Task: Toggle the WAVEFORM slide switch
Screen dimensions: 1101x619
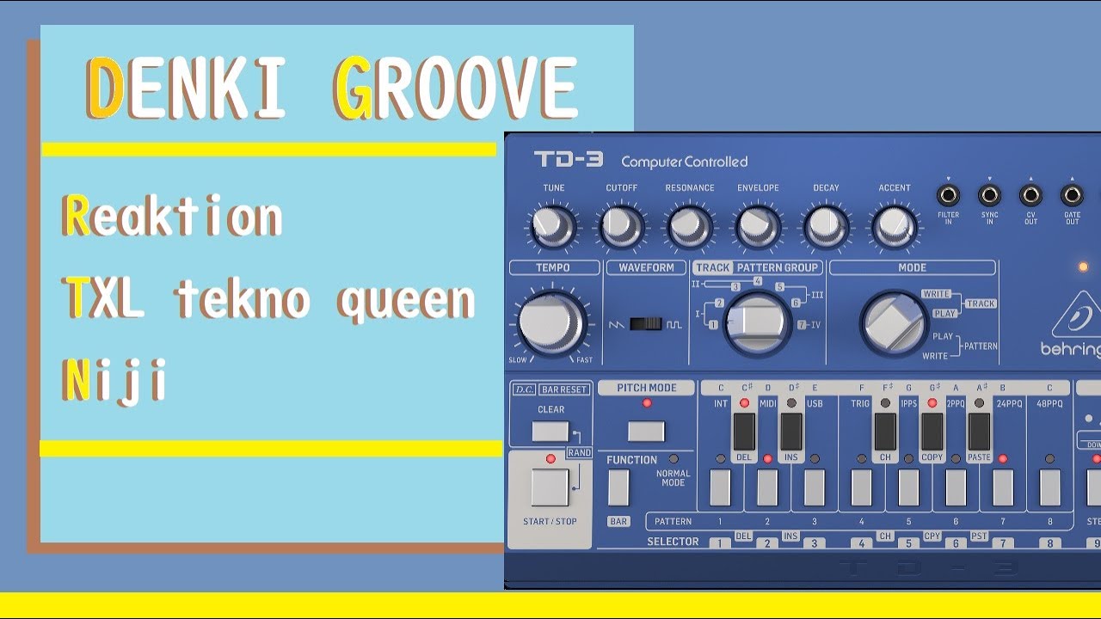Action: pos(645,324)
